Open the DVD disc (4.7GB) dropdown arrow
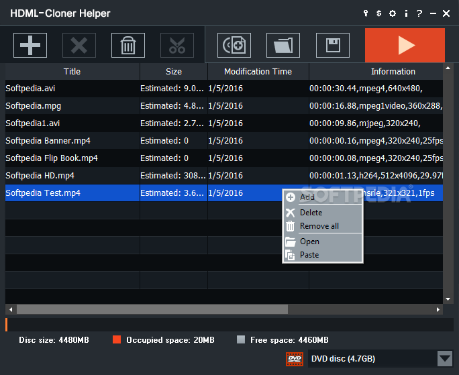 point(445,359)
